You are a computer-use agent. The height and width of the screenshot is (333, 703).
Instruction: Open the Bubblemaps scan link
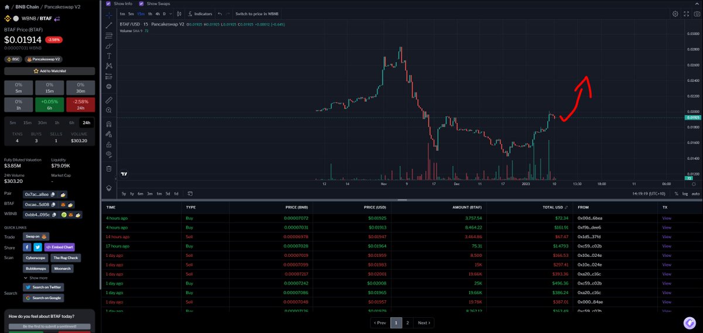click(x=36, y=269)
